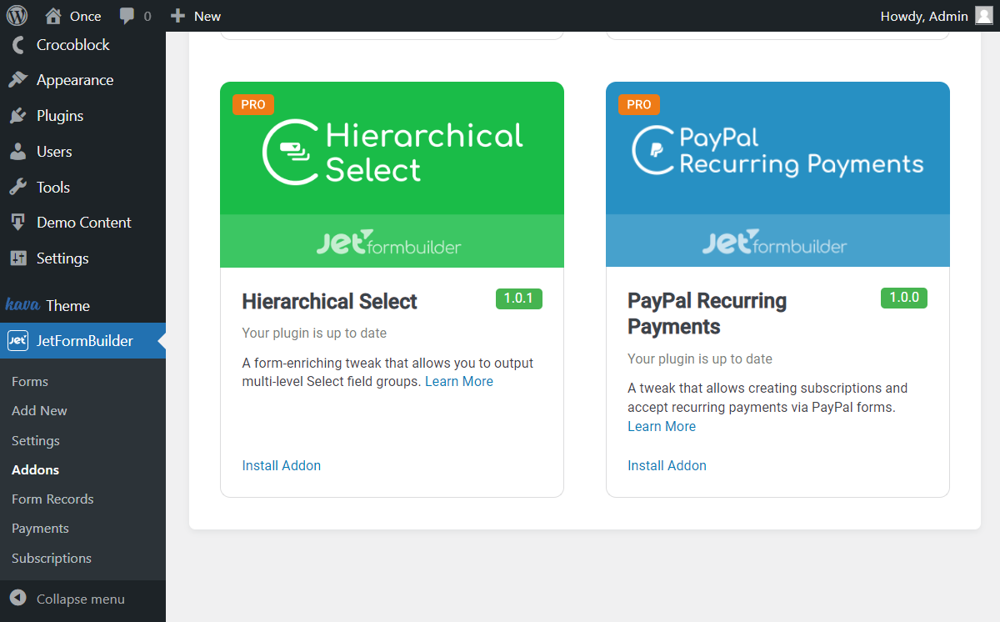Image resolution: width=1000 pixels, height=622 pixels.
Task: Click the Crocoblock C icon
Action: click(17, 45)
